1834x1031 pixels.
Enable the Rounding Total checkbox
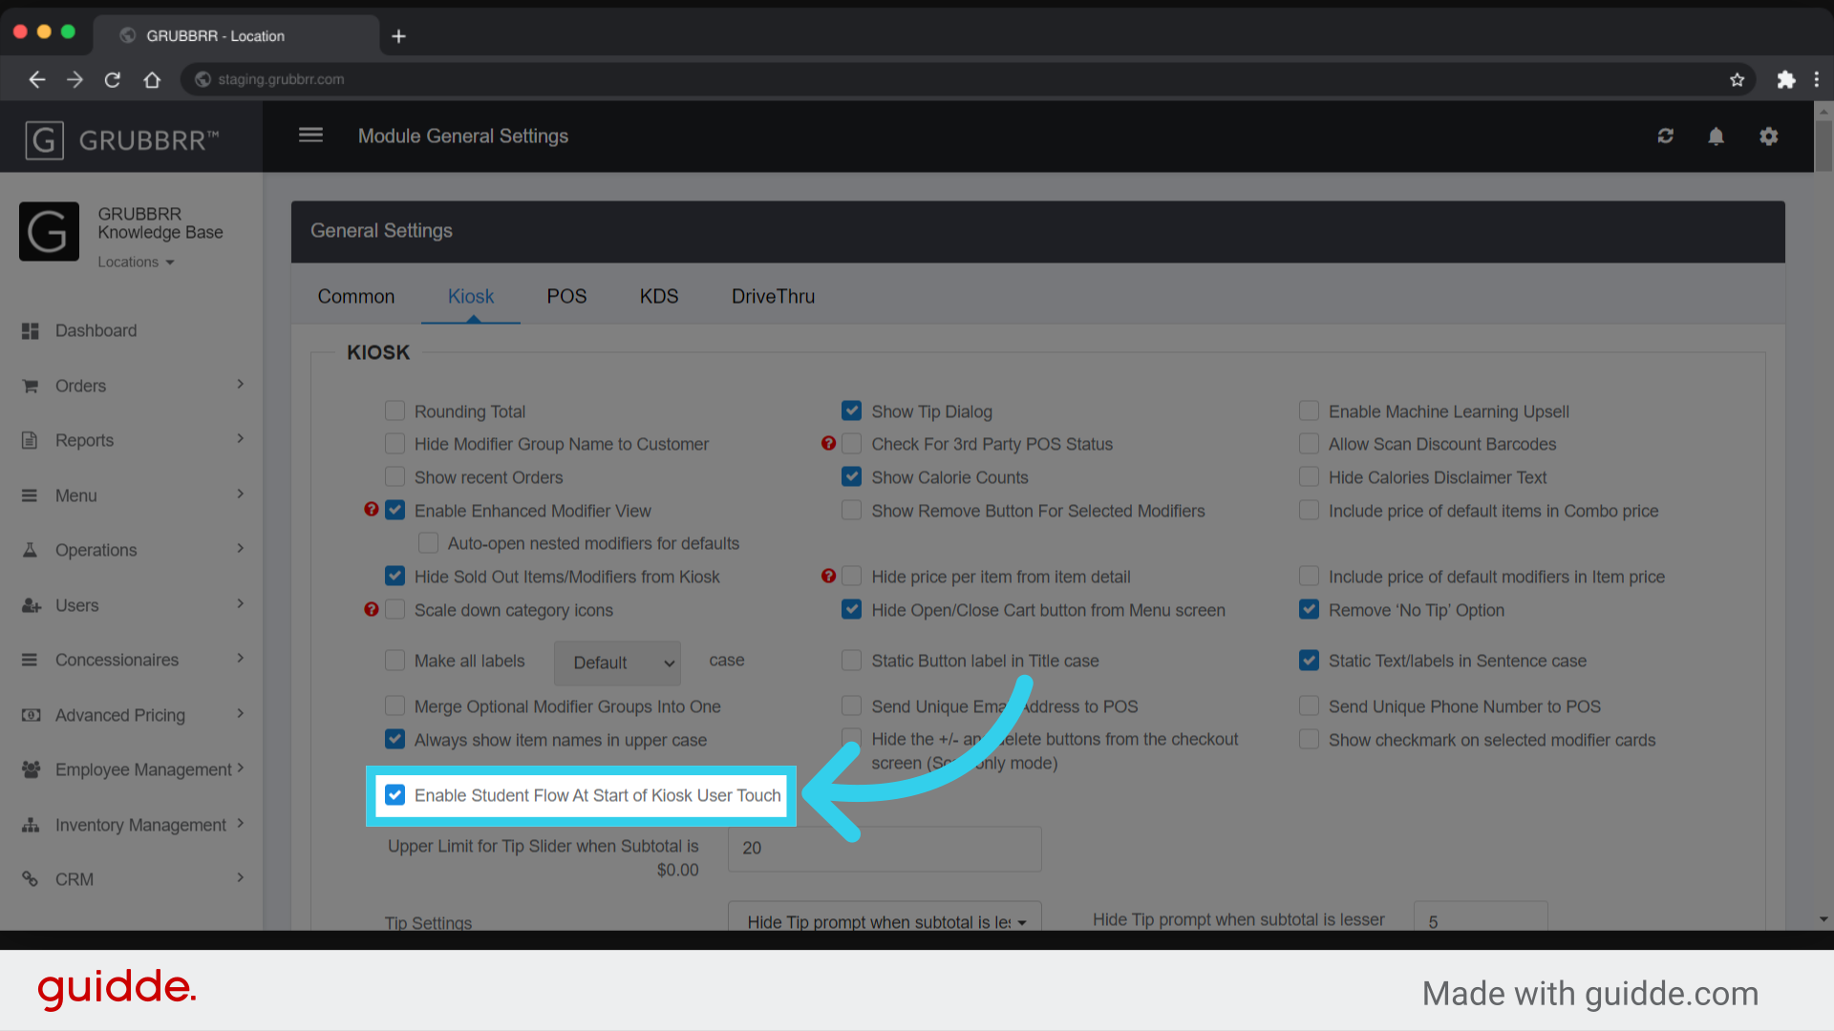tap(395, 410)
